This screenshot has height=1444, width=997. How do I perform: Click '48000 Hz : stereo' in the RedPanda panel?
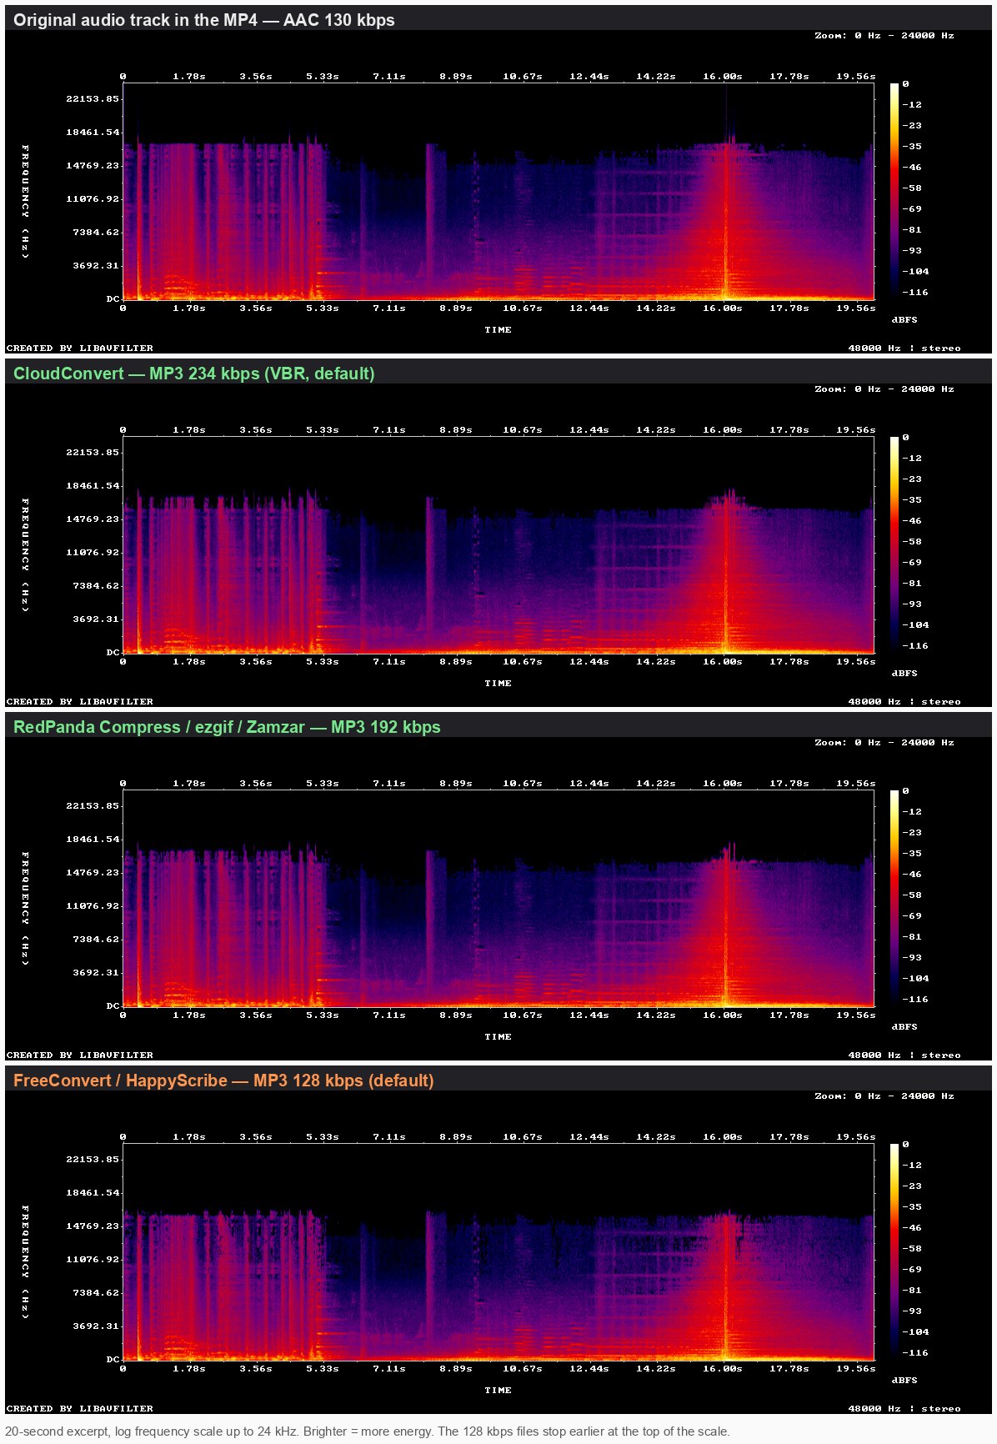[904, 1055]
